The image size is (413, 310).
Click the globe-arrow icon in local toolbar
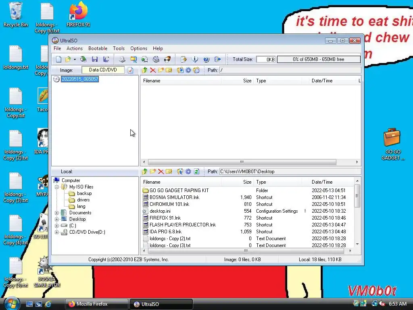(x=180, y=171)
